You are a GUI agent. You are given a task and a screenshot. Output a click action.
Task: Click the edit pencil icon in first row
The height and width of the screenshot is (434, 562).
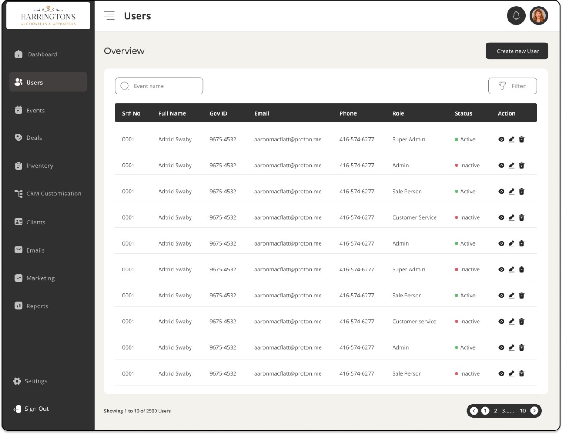pyautogui.click(x=512, y=140)
